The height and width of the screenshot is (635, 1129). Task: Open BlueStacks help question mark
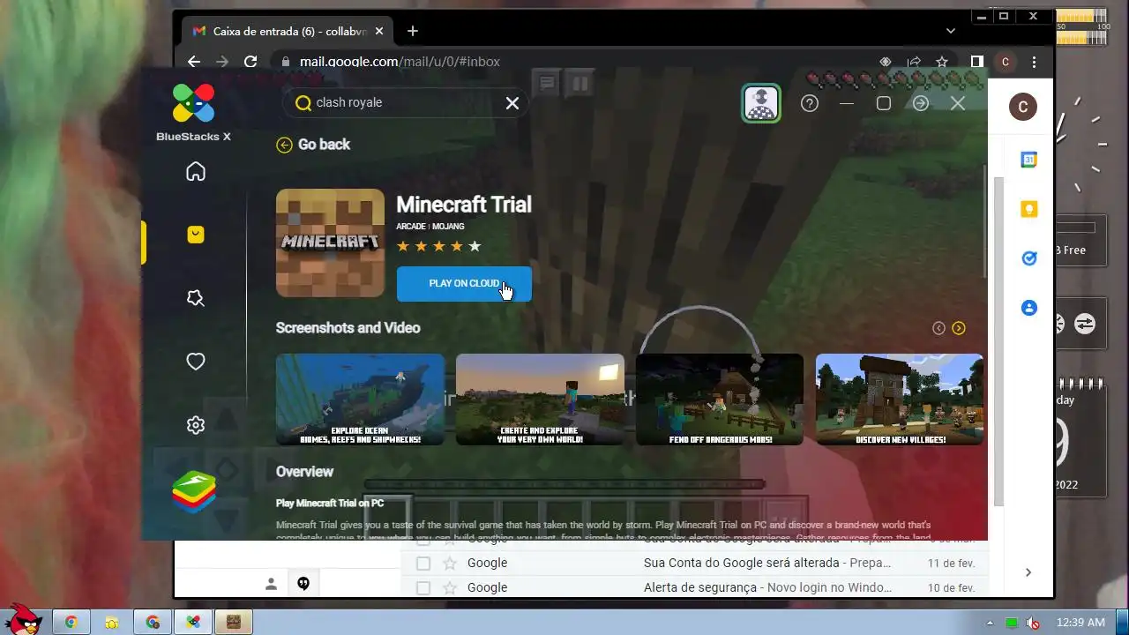(810, 103)
